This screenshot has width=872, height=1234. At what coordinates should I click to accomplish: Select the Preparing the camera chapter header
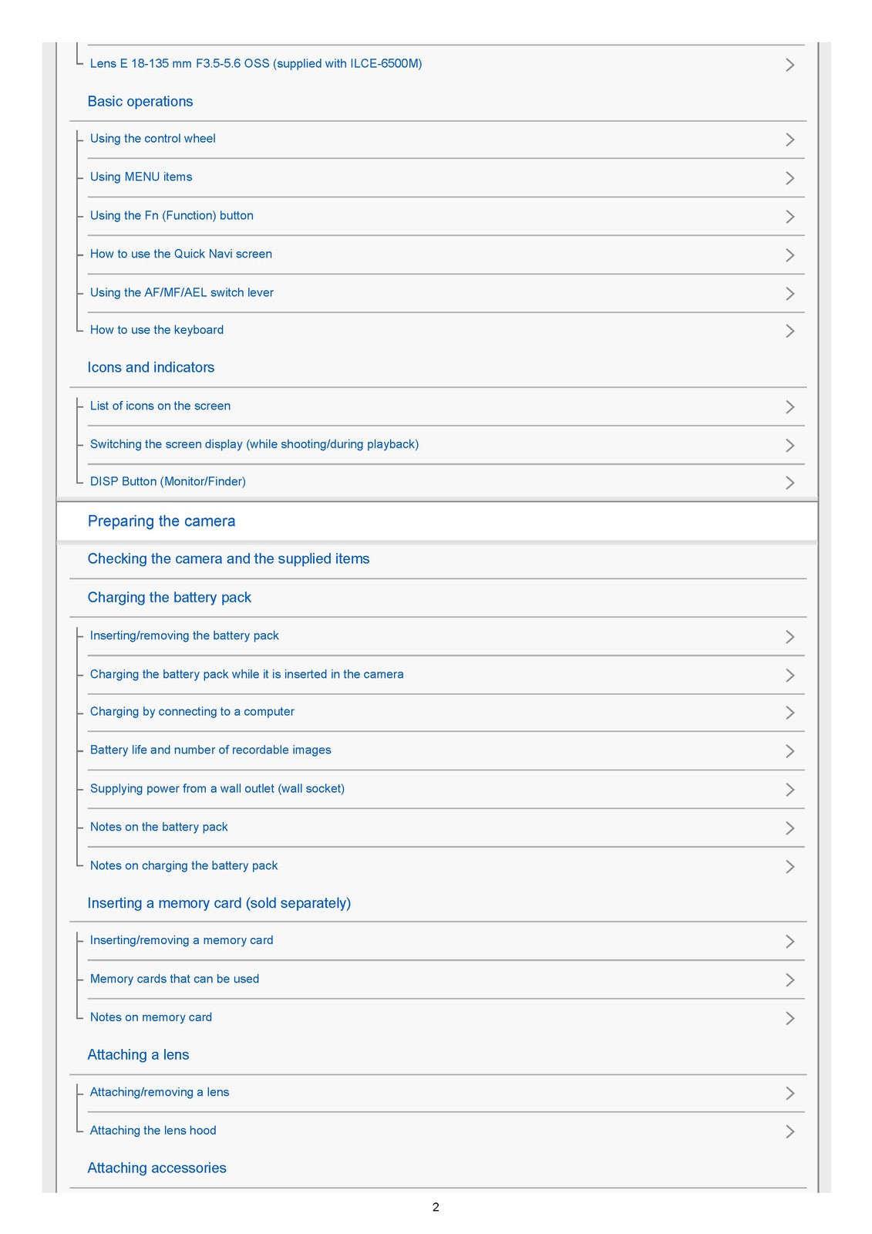click(162, 521)
